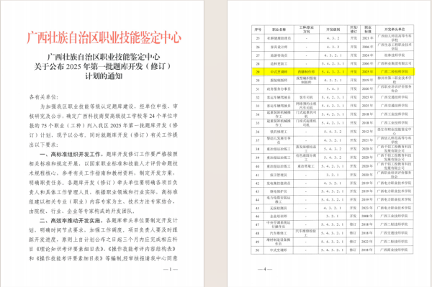The width and height of the screenshot is (432, 287).
Task: Click 广西林业集团有限公司 cell
Action: (x=395, y=63)
